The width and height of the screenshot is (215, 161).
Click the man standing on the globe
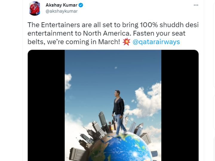[119, 114]
